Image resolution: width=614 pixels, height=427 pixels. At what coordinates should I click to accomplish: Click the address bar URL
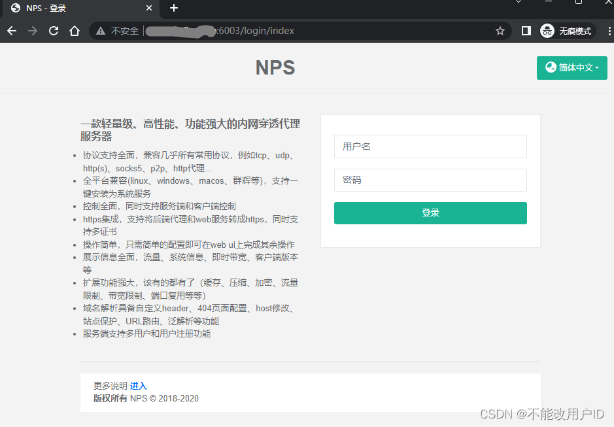(x=220, y=31)
